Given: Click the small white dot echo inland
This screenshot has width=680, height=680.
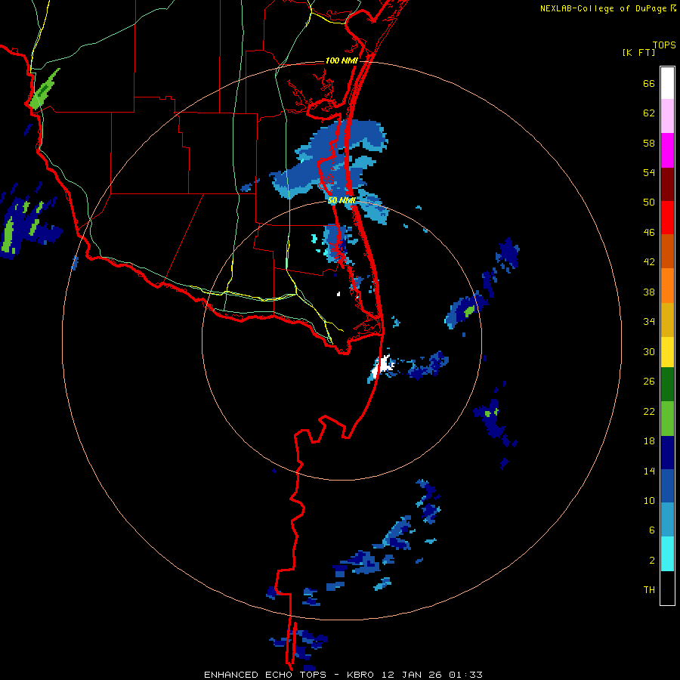Looking at the screenshot, I should pos(338,294).
